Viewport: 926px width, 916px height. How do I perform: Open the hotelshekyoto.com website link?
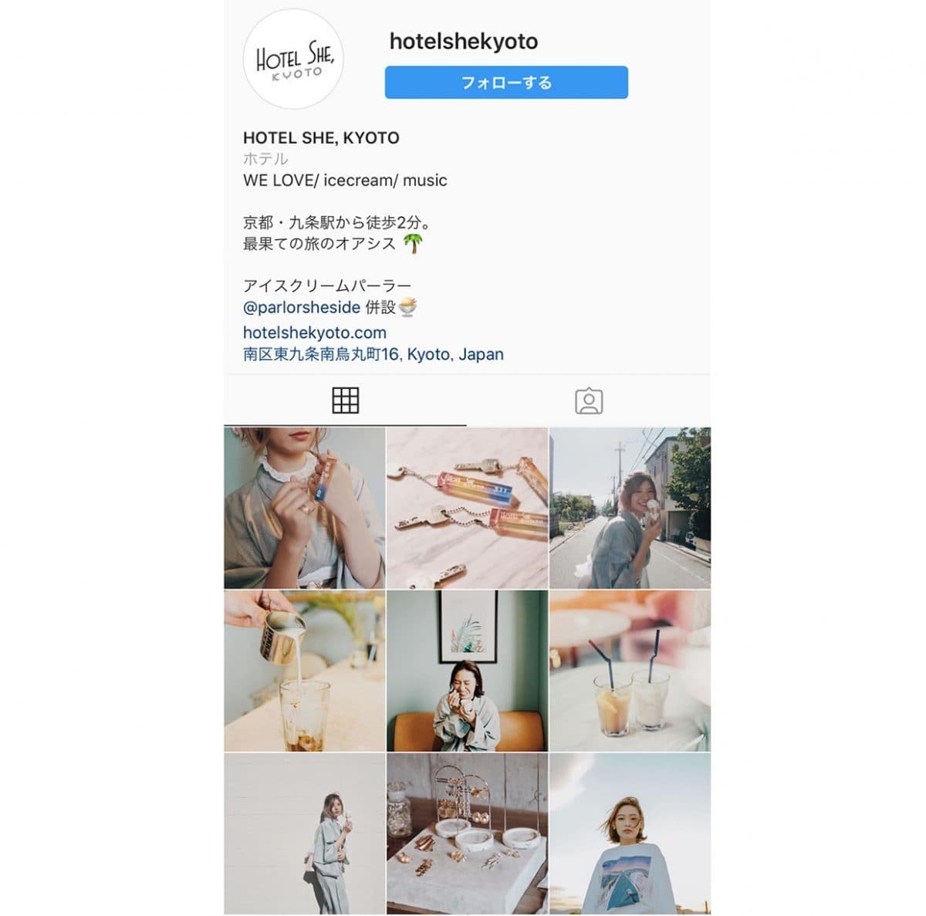point(315,333)
